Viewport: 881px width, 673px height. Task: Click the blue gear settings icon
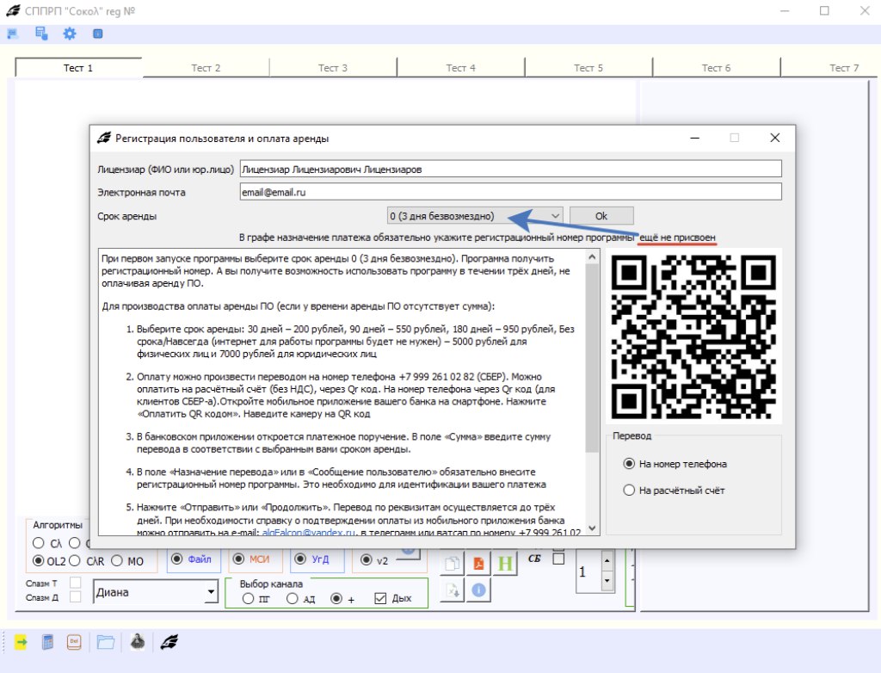pyautogui.click(x=69, y=34)
